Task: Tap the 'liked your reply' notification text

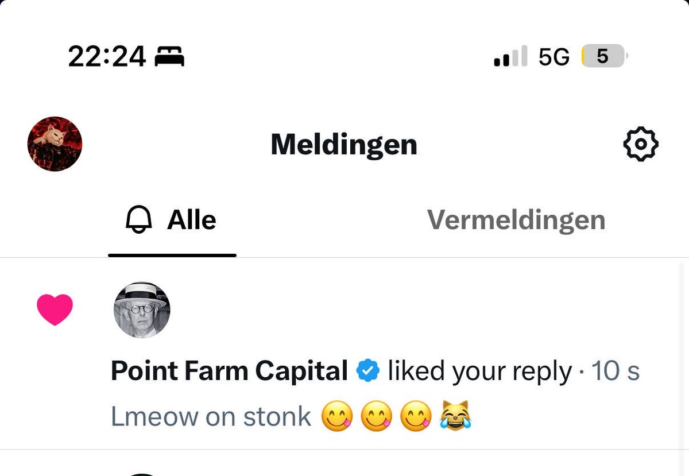Action: pyautogui.click(x=480, y=371)
